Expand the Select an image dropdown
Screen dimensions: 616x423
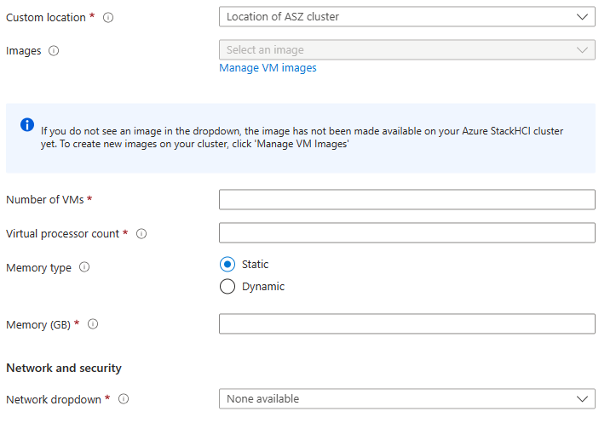coord(406,50)
